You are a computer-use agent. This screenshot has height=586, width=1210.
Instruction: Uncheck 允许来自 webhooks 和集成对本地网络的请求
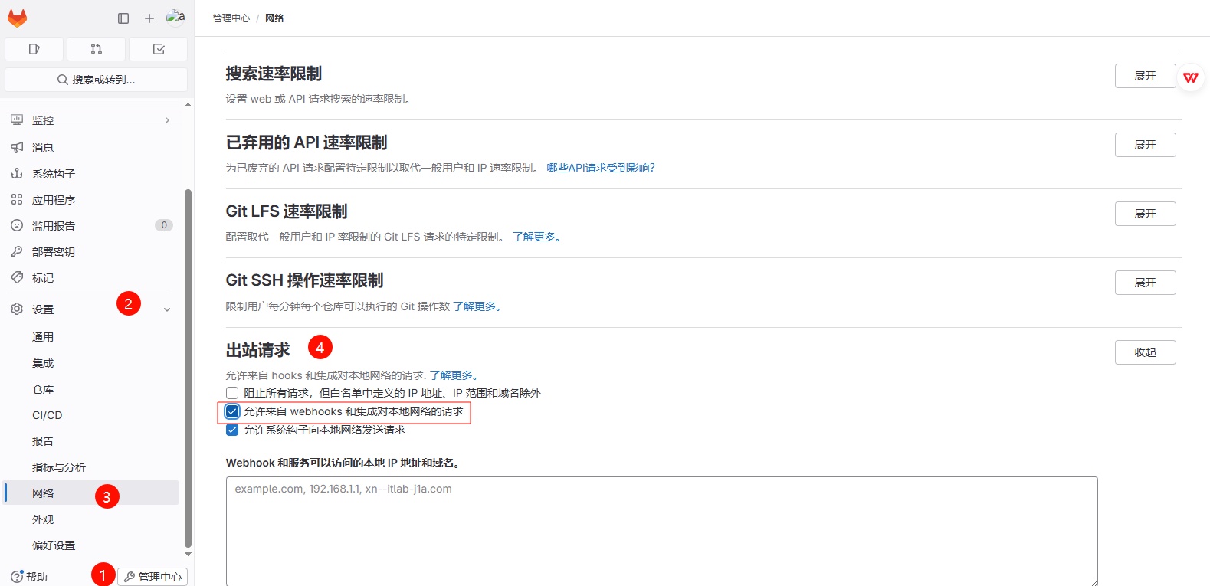(x=232, y=411)
